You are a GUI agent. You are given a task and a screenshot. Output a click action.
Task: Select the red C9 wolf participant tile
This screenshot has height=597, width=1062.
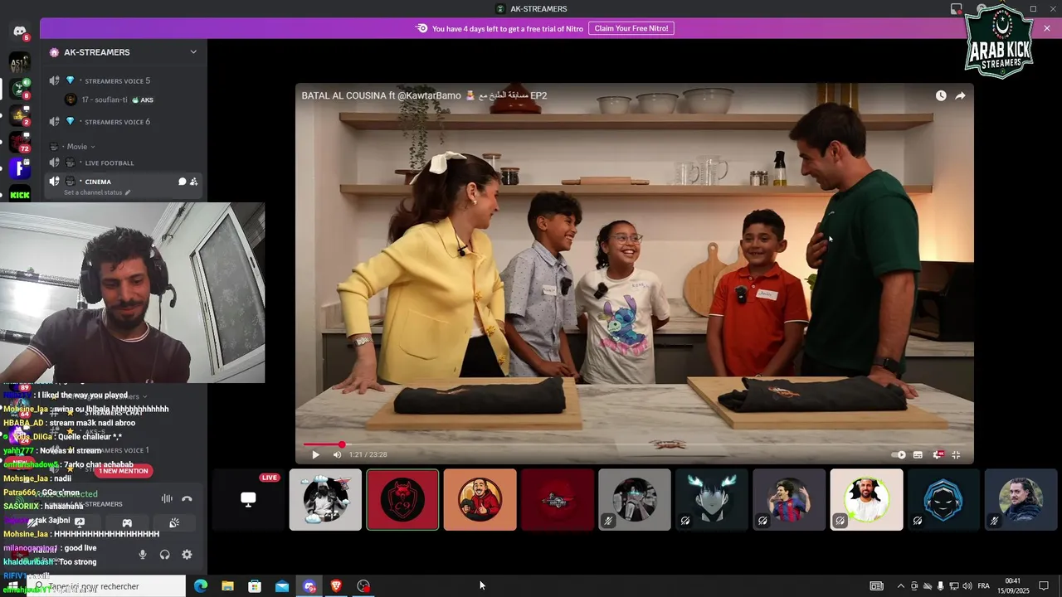point(402,500)
